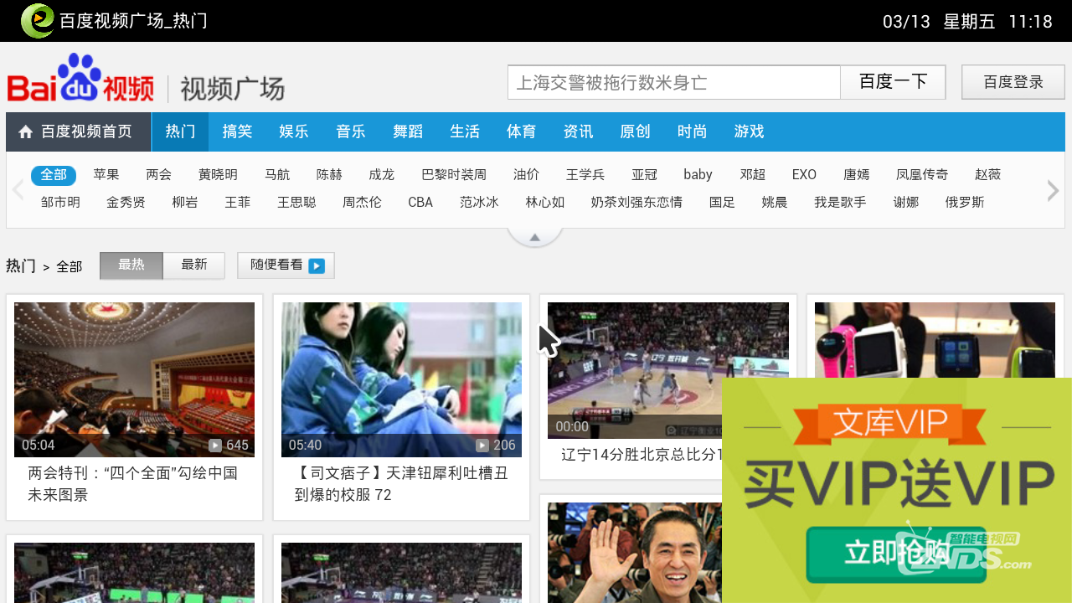Select the 奶茶刘强东恋情 tag
This screenshot has height=603, width=1072.
[636, 202]
